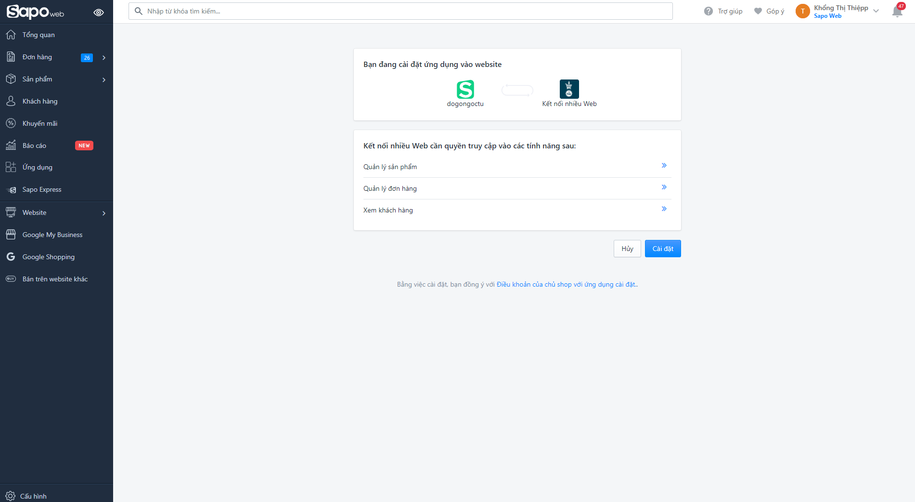915x502 pixels.
Task: Click the search magnifier icon
Action: [x=139, y=11]
